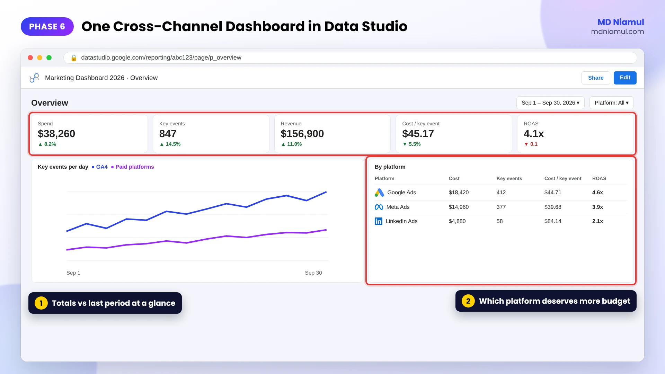This screenshot has width=665, height=374.
Task: Click the $18,420 cost cell
Action: 459,193
